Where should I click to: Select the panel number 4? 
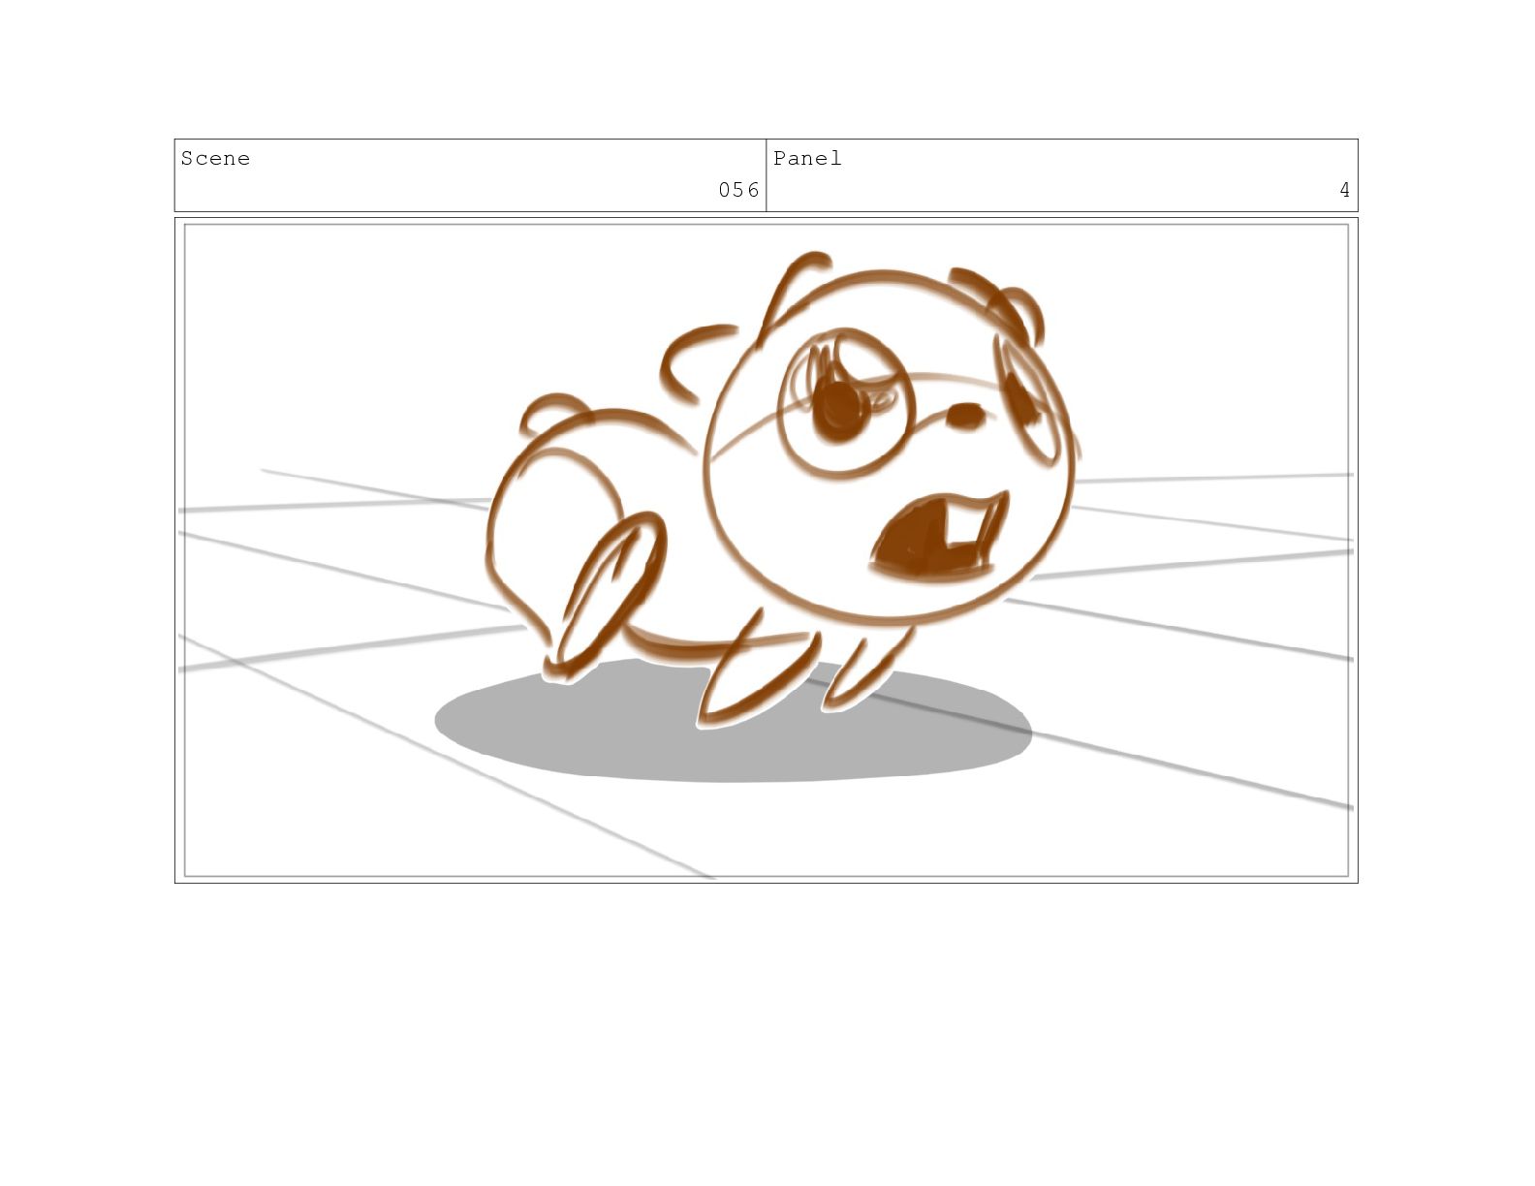(x=1344, y=190)
